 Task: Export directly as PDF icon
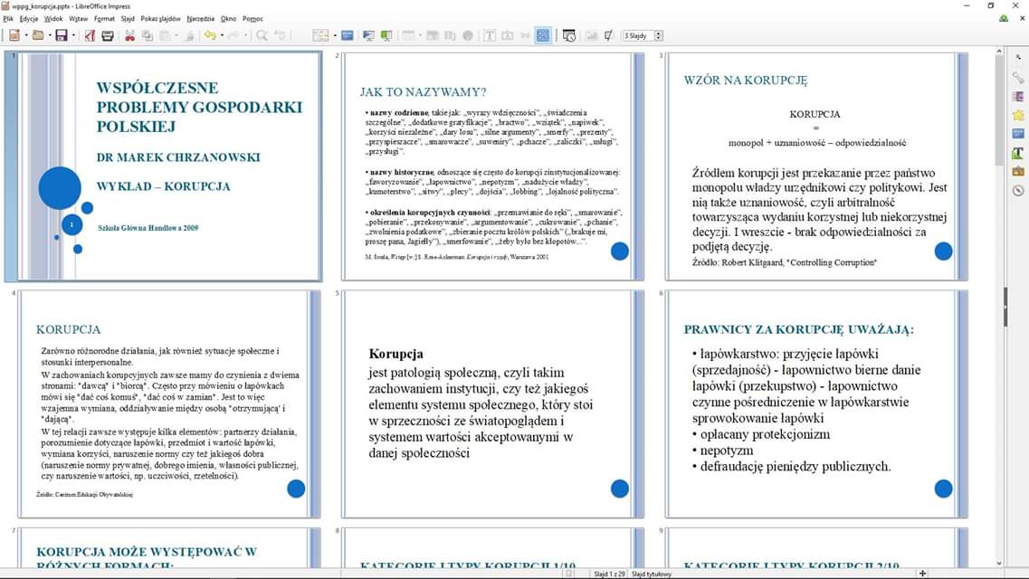click(90, 35)
